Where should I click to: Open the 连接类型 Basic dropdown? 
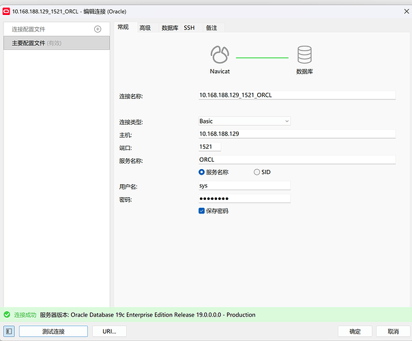click(x=245, y=121)
